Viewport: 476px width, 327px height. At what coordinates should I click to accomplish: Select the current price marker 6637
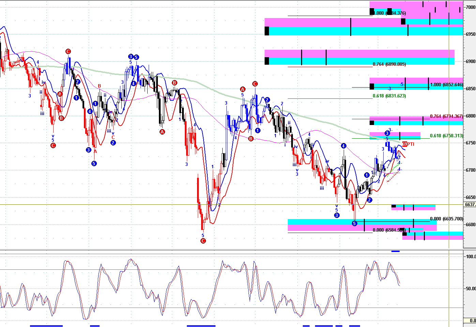[x=470, y=204]
